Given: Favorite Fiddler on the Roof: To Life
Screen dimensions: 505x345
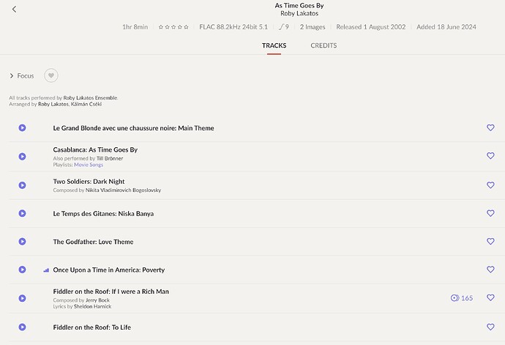Looking at the screenshot, I should [x=490, y=327].
